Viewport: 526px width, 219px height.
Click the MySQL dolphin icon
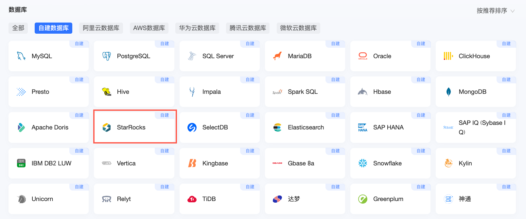(21, 56)
